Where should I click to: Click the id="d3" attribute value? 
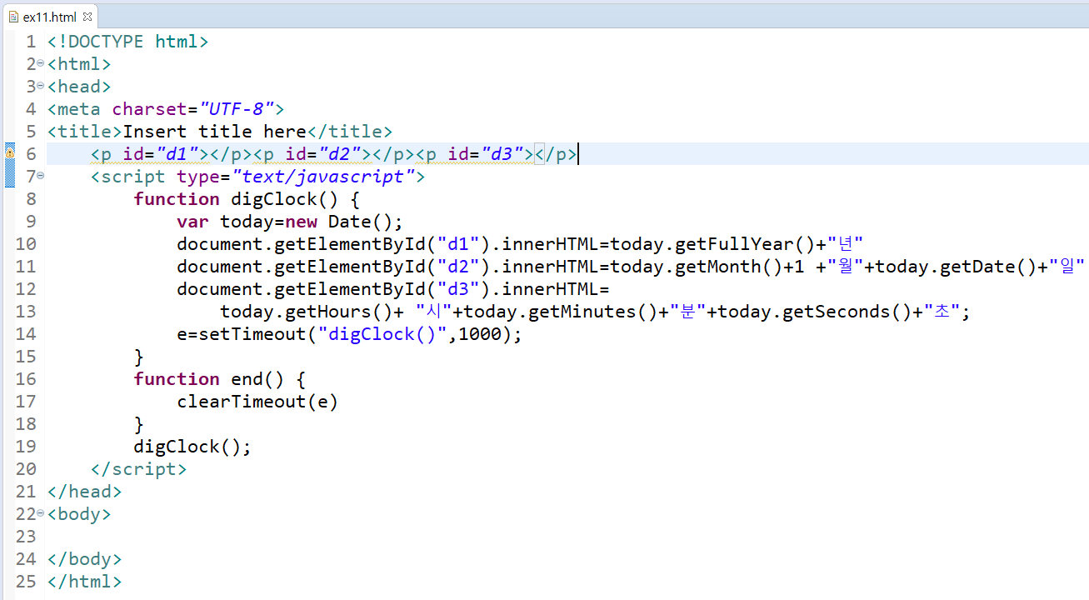click(x=501, y=153)
